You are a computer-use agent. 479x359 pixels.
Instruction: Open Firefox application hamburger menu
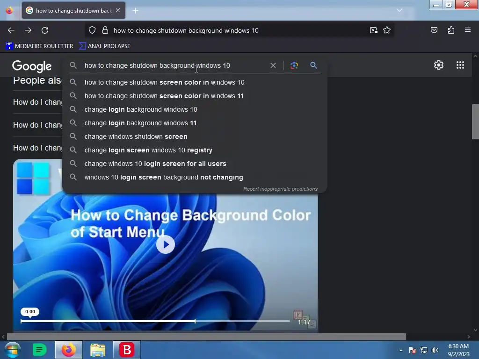(467, 30)
